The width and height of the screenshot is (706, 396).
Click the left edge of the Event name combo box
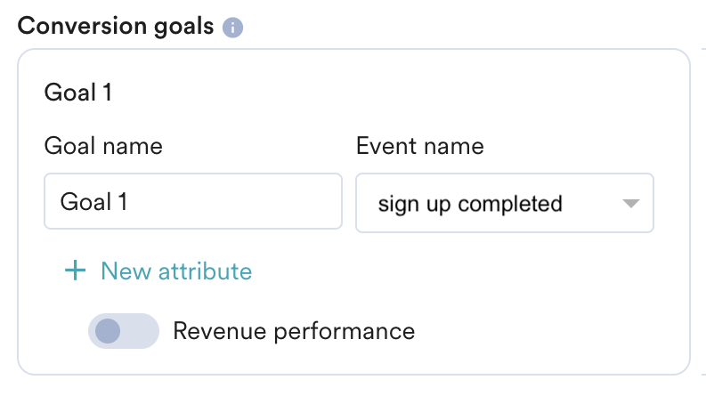[x=365, y=204]
